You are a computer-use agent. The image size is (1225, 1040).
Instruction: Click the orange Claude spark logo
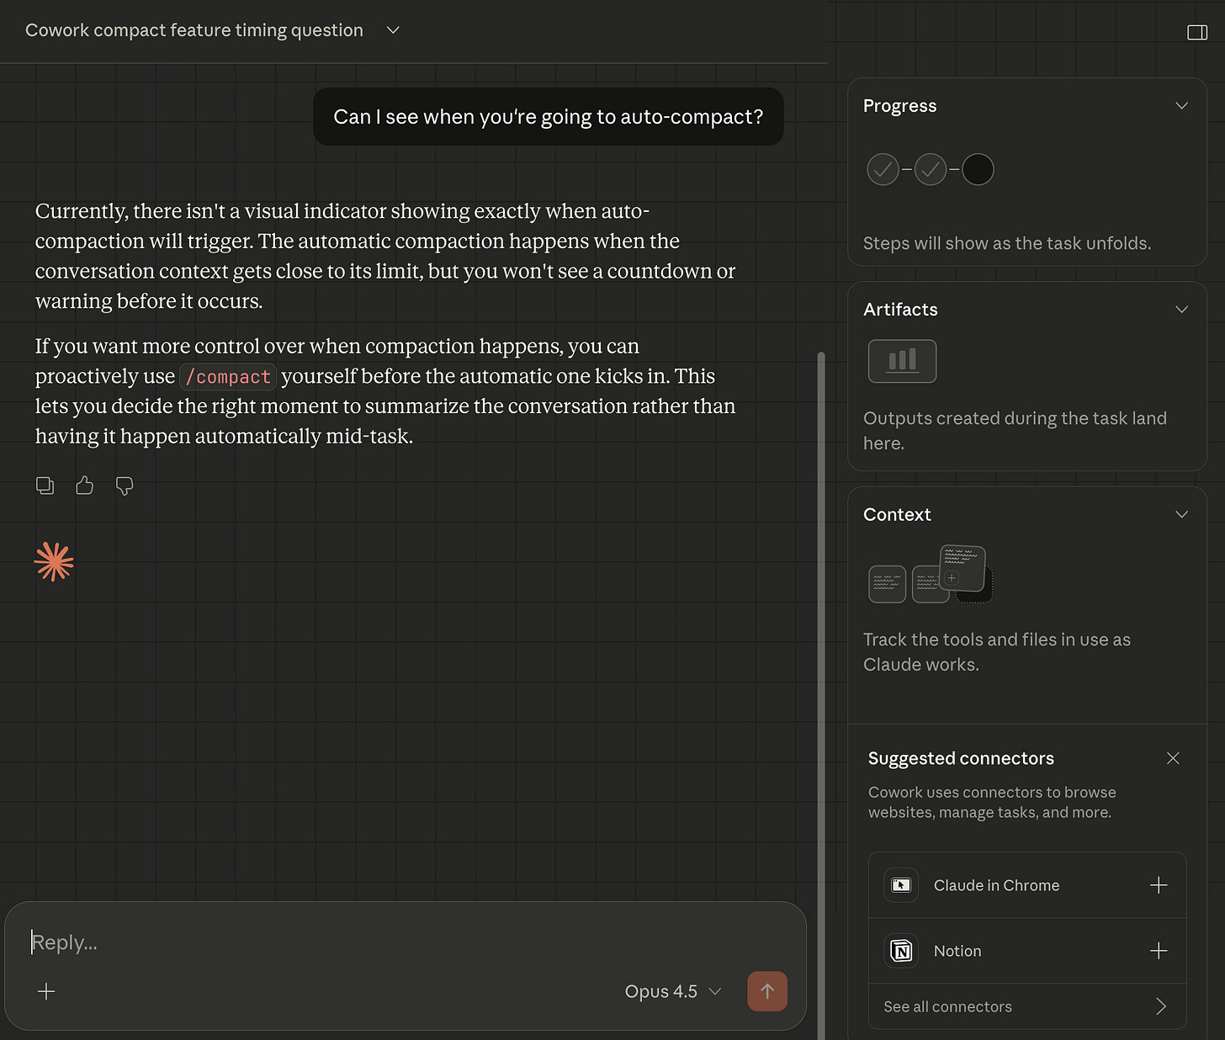54,562
